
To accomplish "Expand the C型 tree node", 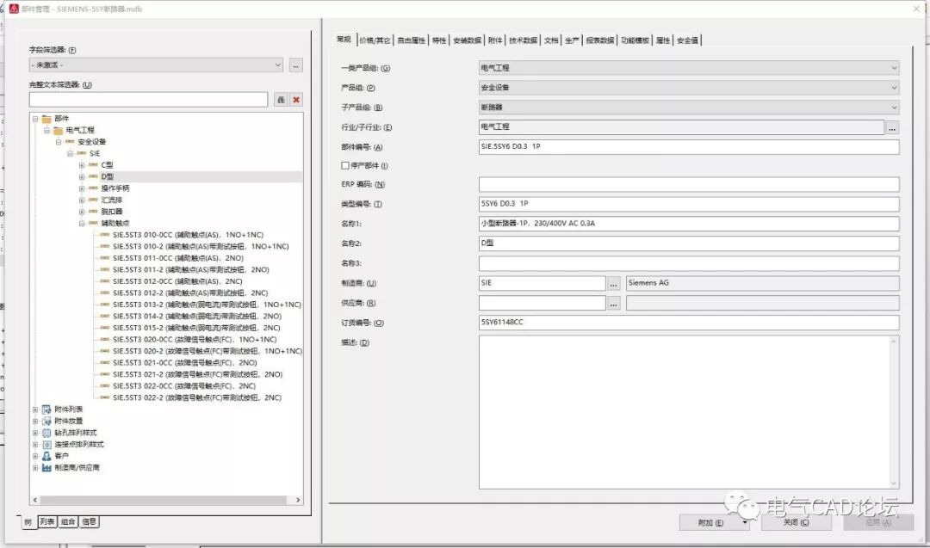I will 82,165.
